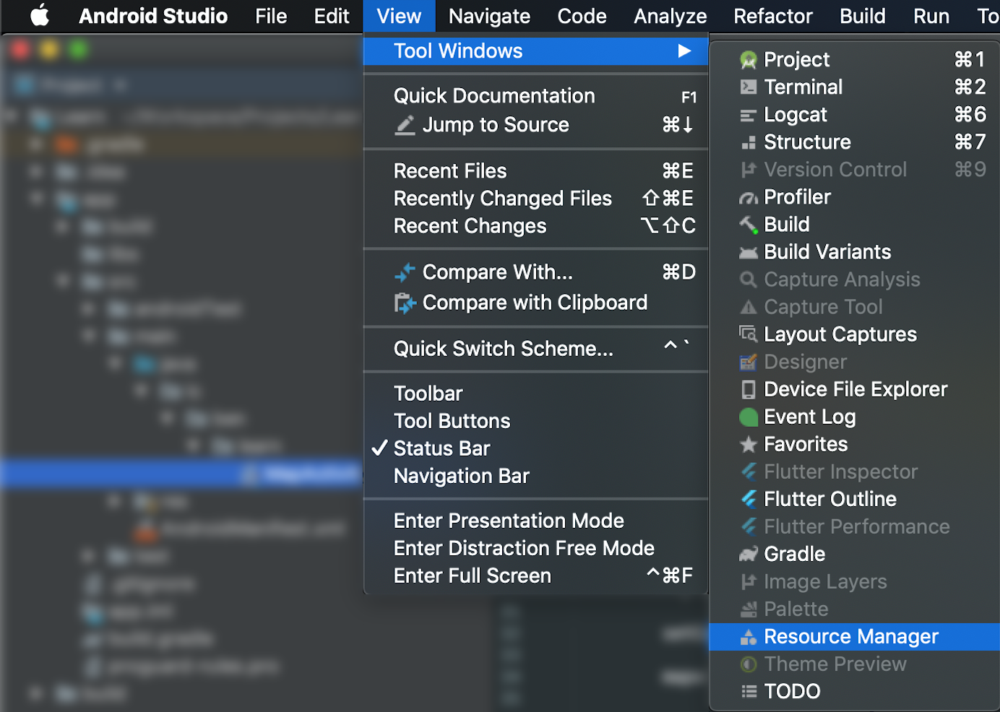Screen dimensions: 1000x712
Task: Open the Code menu
Action: coord(582,16)
